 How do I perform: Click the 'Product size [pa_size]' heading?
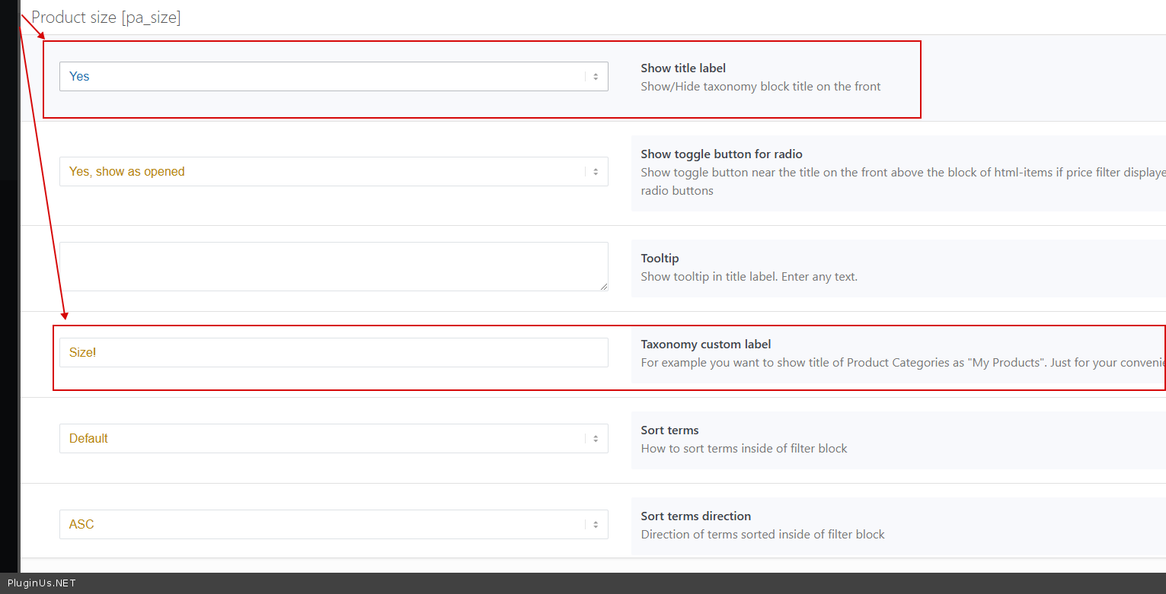click(x=106, y=17)
